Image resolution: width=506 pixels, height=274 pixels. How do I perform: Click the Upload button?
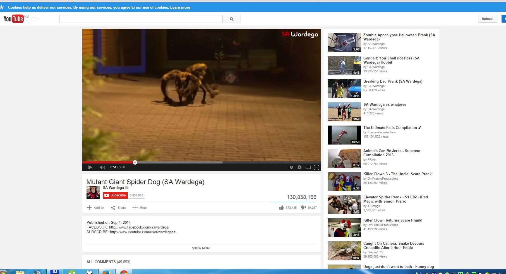click(x=487, y=19)
